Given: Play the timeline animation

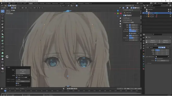Looking at the screenshot, I should pos(73,89).
